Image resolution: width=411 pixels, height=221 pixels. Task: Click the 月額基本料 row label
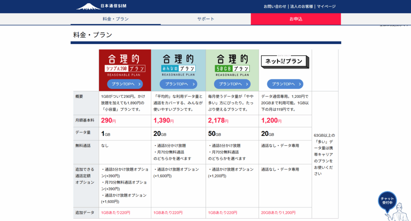pos(85,120)
